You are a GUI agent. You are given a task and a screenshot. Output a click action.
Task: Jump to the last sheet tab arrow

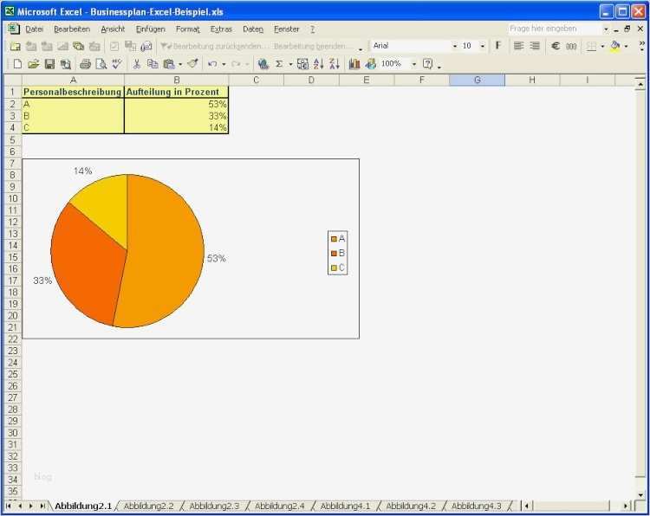point(42,506)
